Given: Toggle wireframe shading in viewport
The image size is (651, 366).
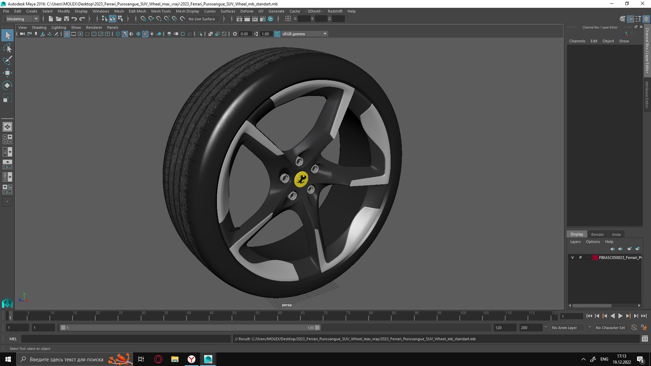Looking at the screenshot, I should click(118, 34).
